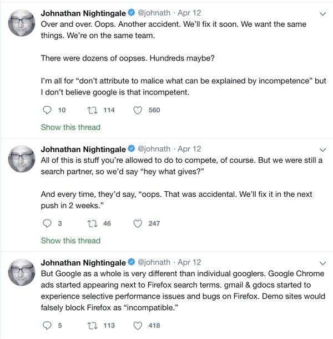Like the tweet with 560 likes

138,110
